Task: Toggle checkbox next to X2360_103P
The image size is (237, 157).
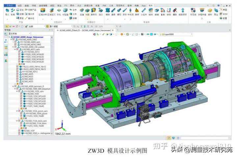Action: pyautogui.click(x=19, y=130)
